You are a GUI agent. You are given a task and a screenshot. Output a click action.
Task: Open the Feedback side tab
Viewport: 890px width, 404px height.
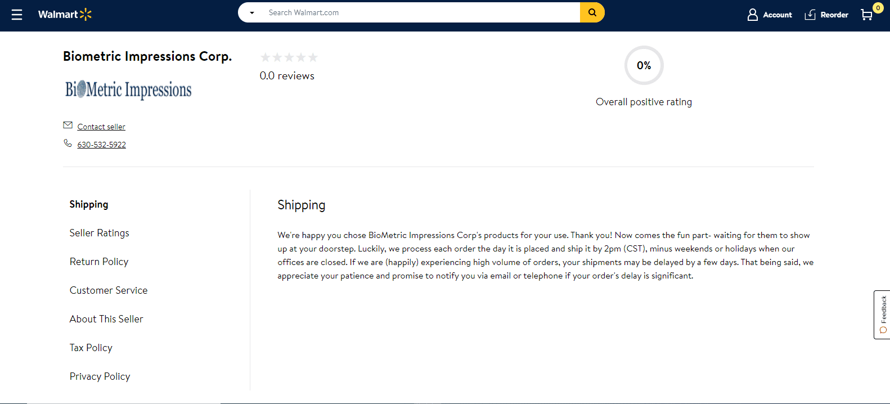point(882,315)
